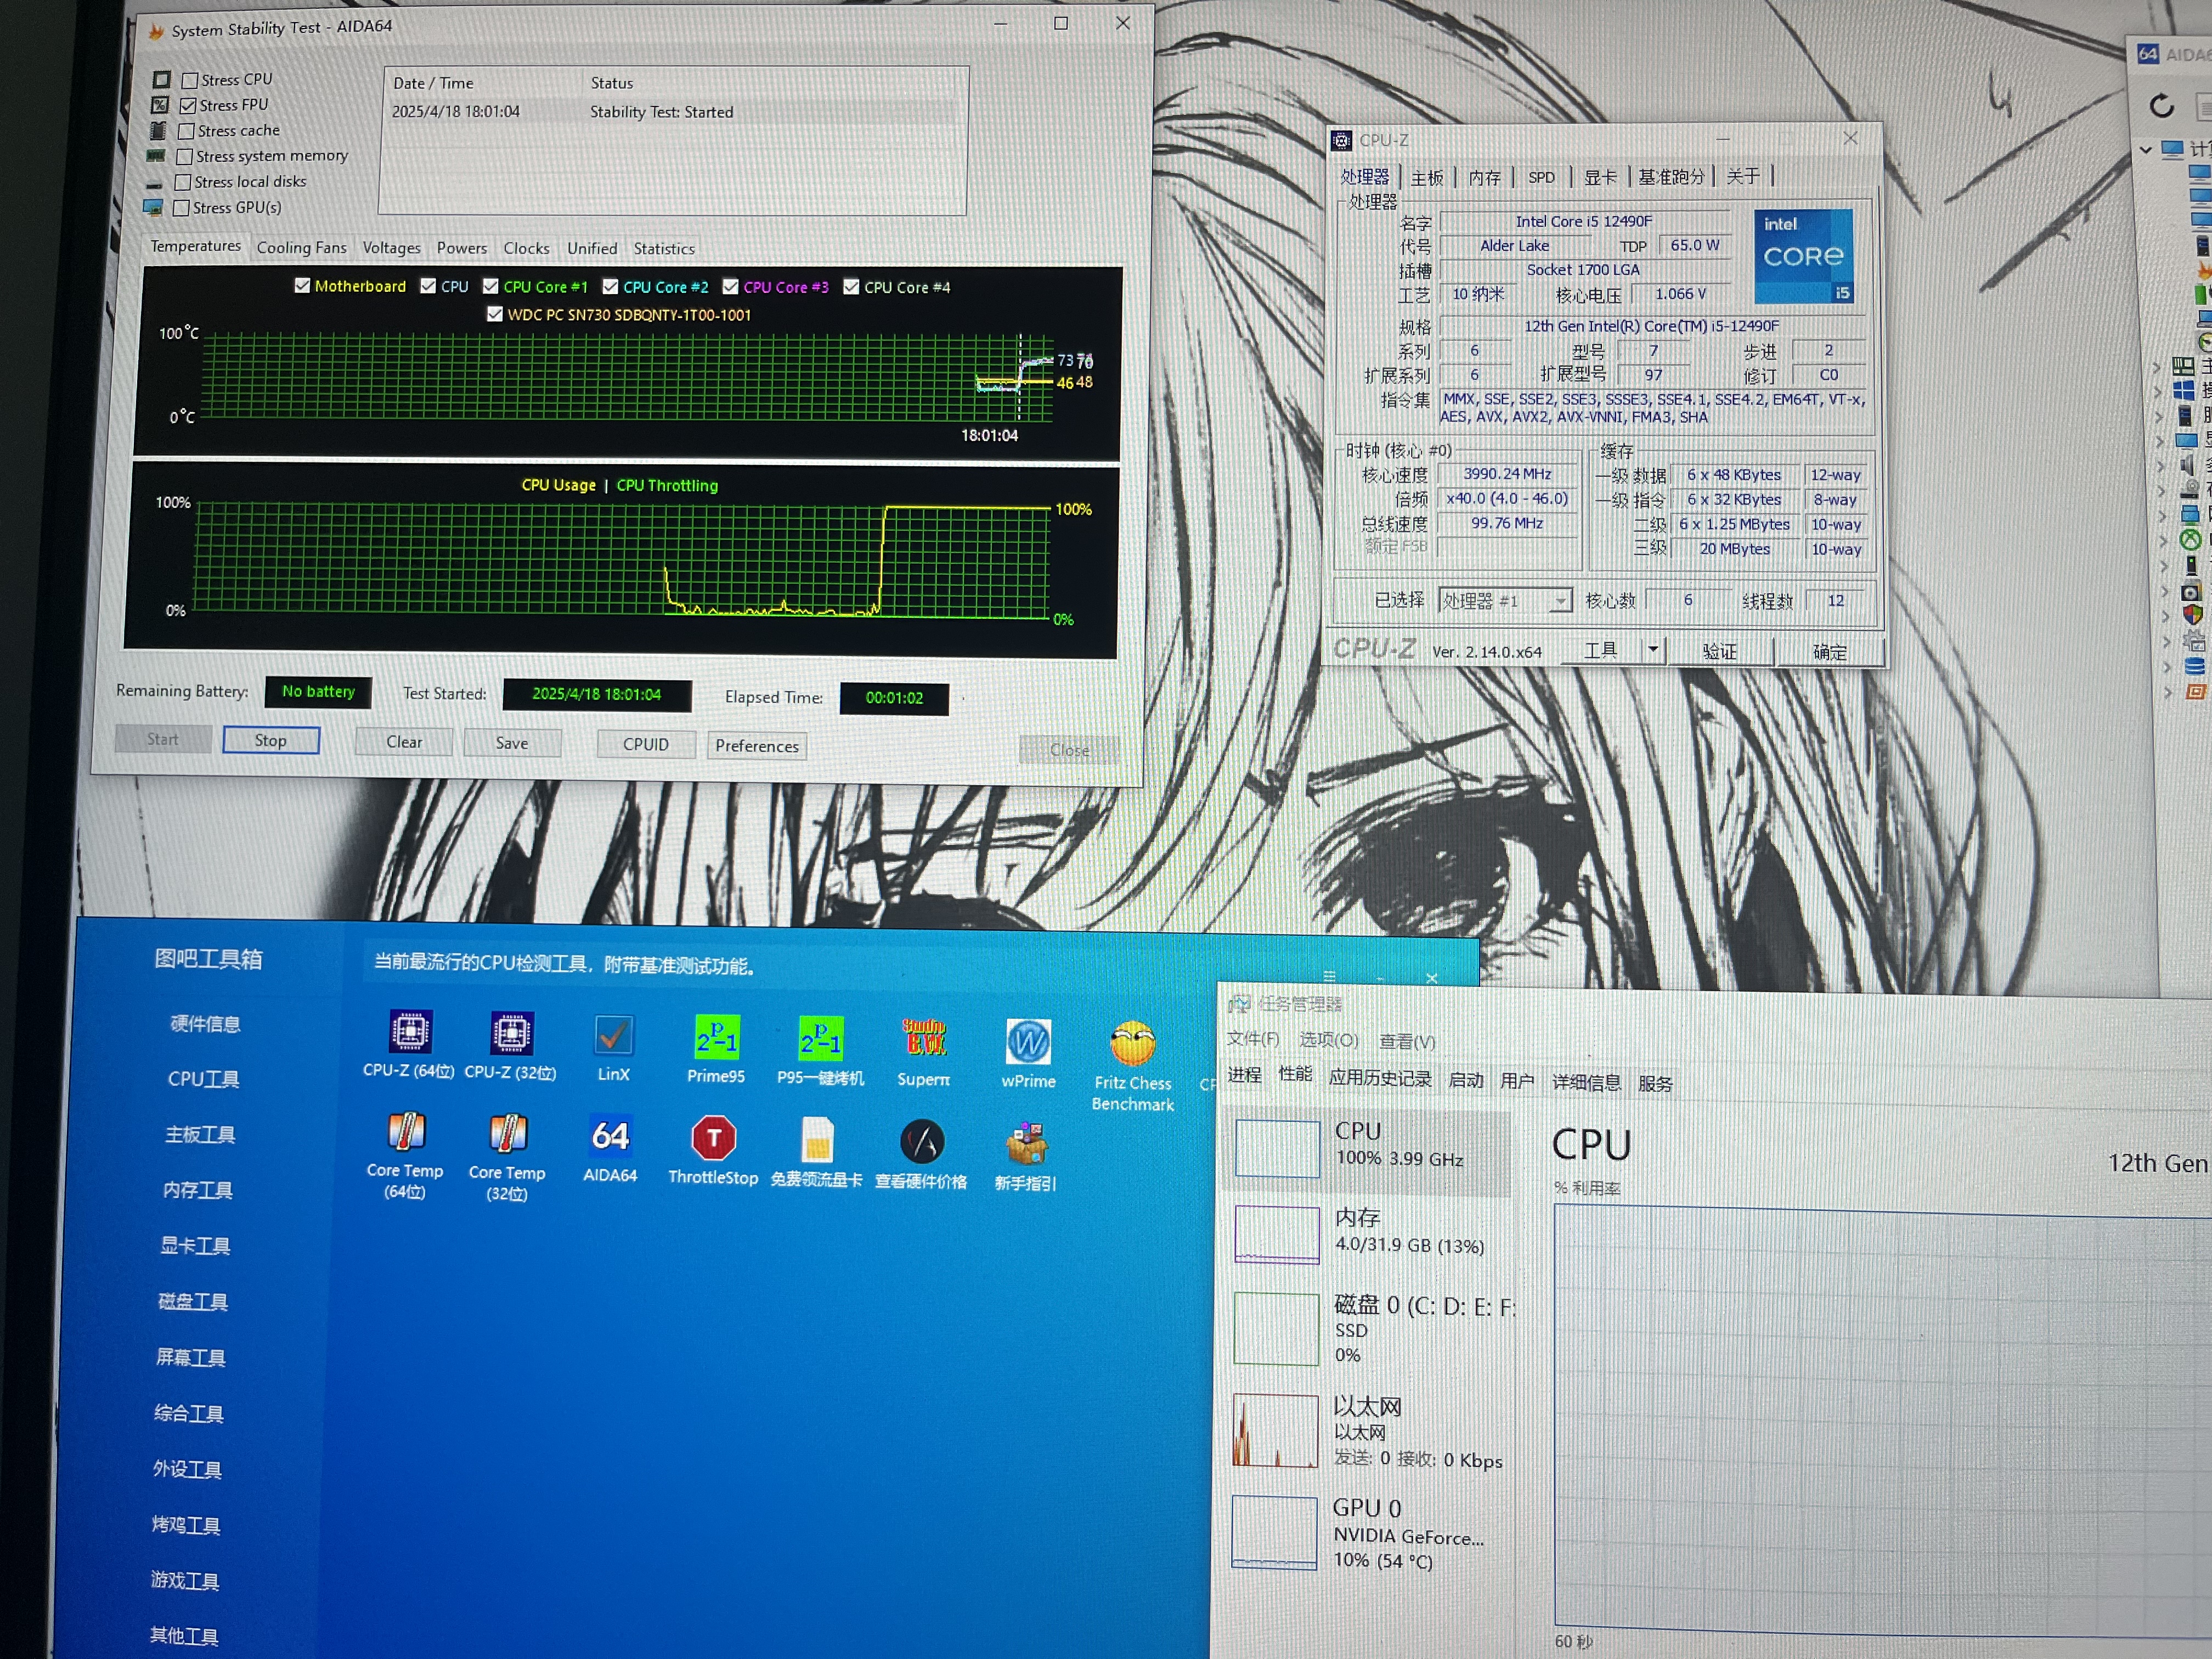Click the 确定 button in CPU-Z

click(x=1830, y=652)
